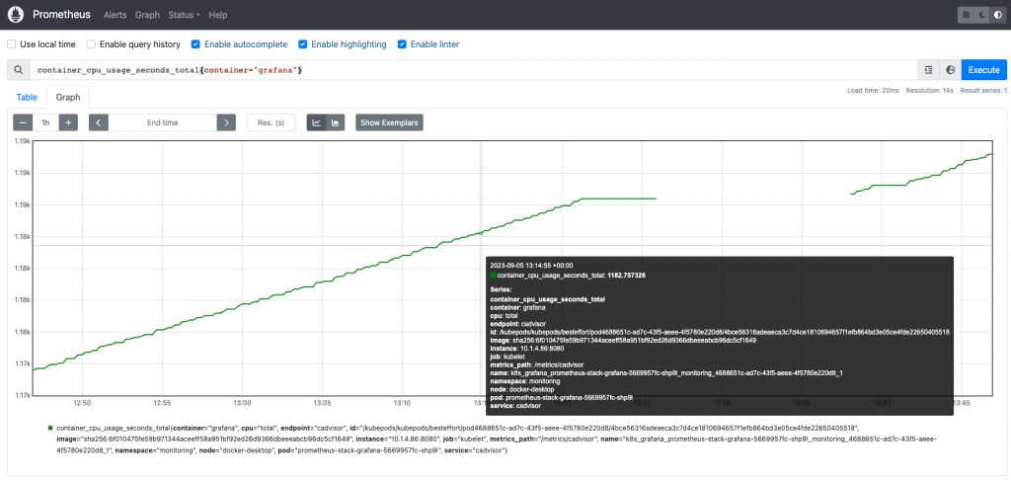Click the 'Result series: 1' text
Image resolution: width=1011 pixels, height=480 pixels.
pos(983,90)
